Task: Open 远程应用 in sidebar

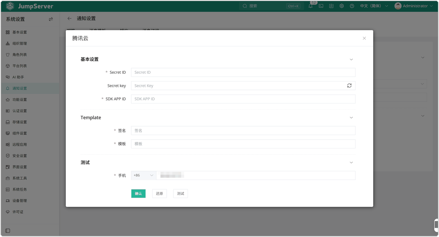Action: 30,145
